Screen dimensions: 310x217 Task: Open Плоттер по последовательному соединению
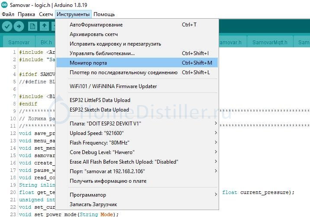point(137,72)
